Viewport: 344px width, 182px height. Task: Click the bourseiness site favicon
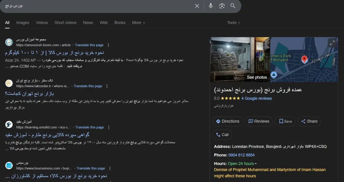tap(9, 165)
